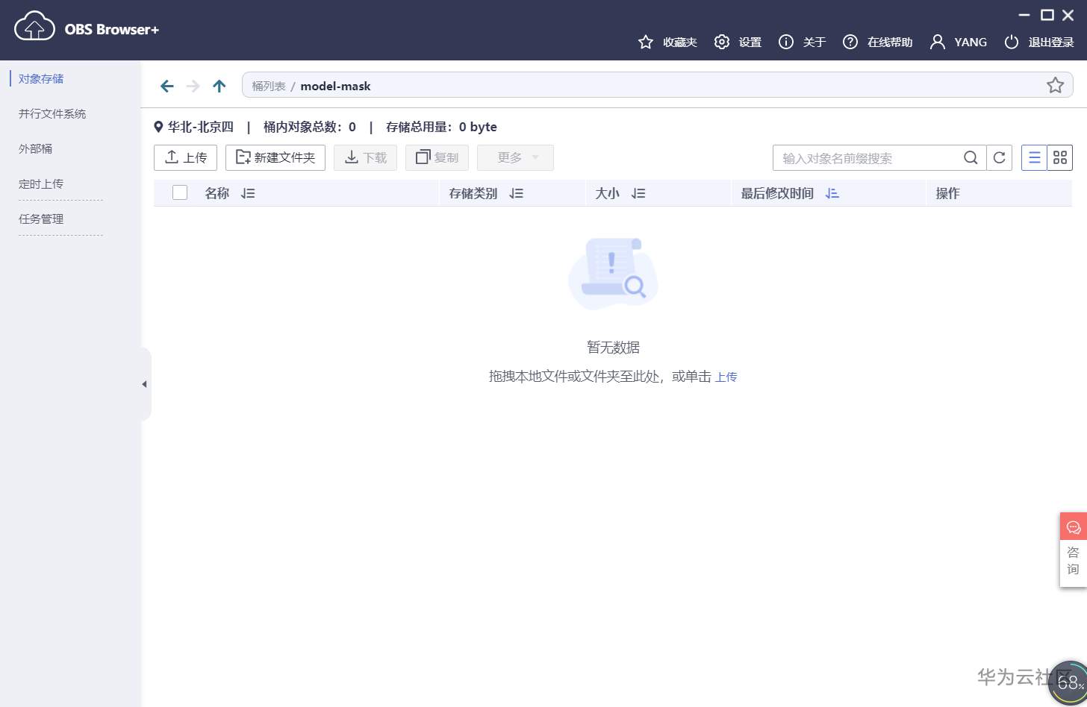This screenshot has width=1087, height=707.
Task: Refresh the object list
Action: tap(1000, 157)
